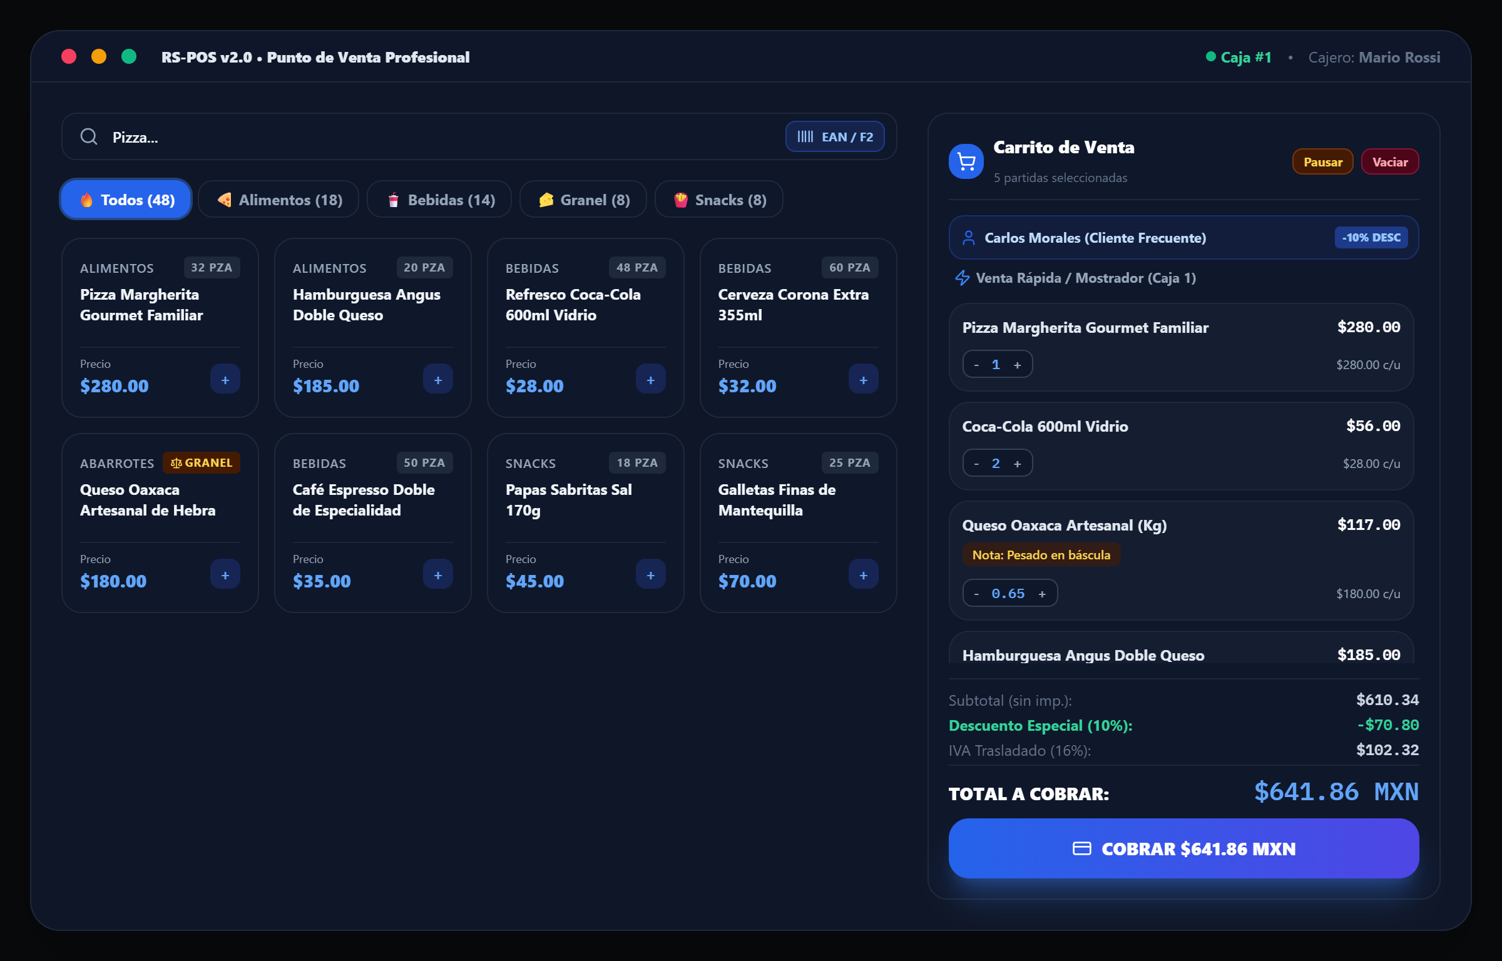Viewport: 1502px width, 961px height.
Task: Click the Cajero: Mario Rossi label
Action: (1374, 58)
